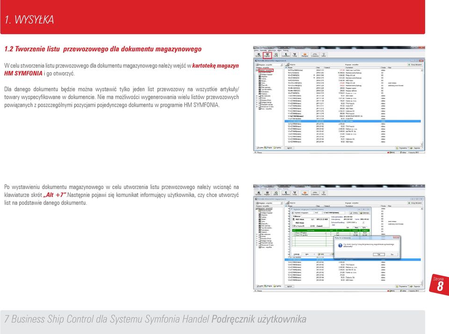
Task: Open the Kartoteki menu in upper screenshot
Action: [263, 51]
